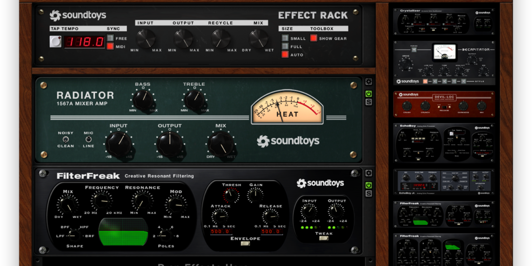
Task: Select the Crystallizer plugin thumbnail
Action: (444, 22)
